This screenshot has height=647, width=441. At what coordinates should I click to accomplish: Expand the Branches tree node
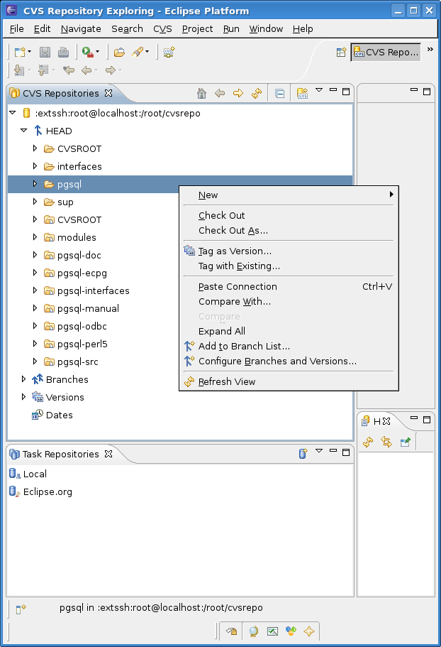pyautogui.click(x=24, y=379)
